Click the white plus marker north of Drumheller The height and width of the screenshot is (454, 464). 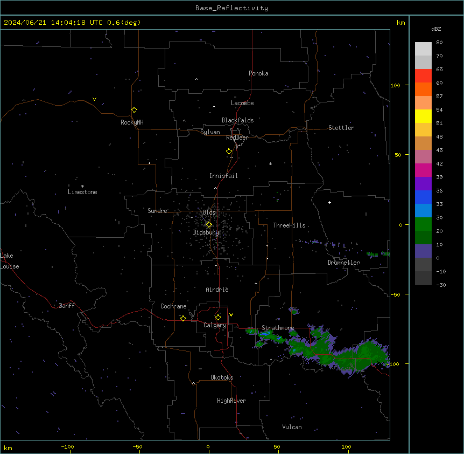(x=329, y=202)
